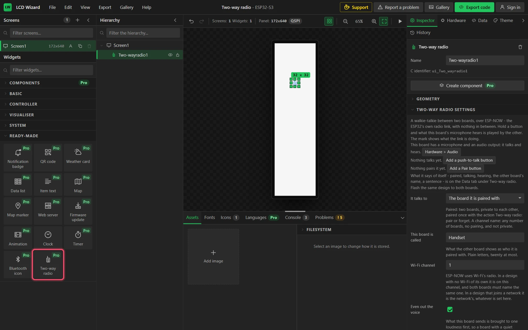The height and width of the screenshot is (330, 528).
Task: Open the It talks to dropdown
Action: 485,198
